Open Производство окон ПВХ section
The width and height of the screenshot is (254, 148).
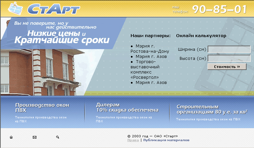tap(42, 108)
